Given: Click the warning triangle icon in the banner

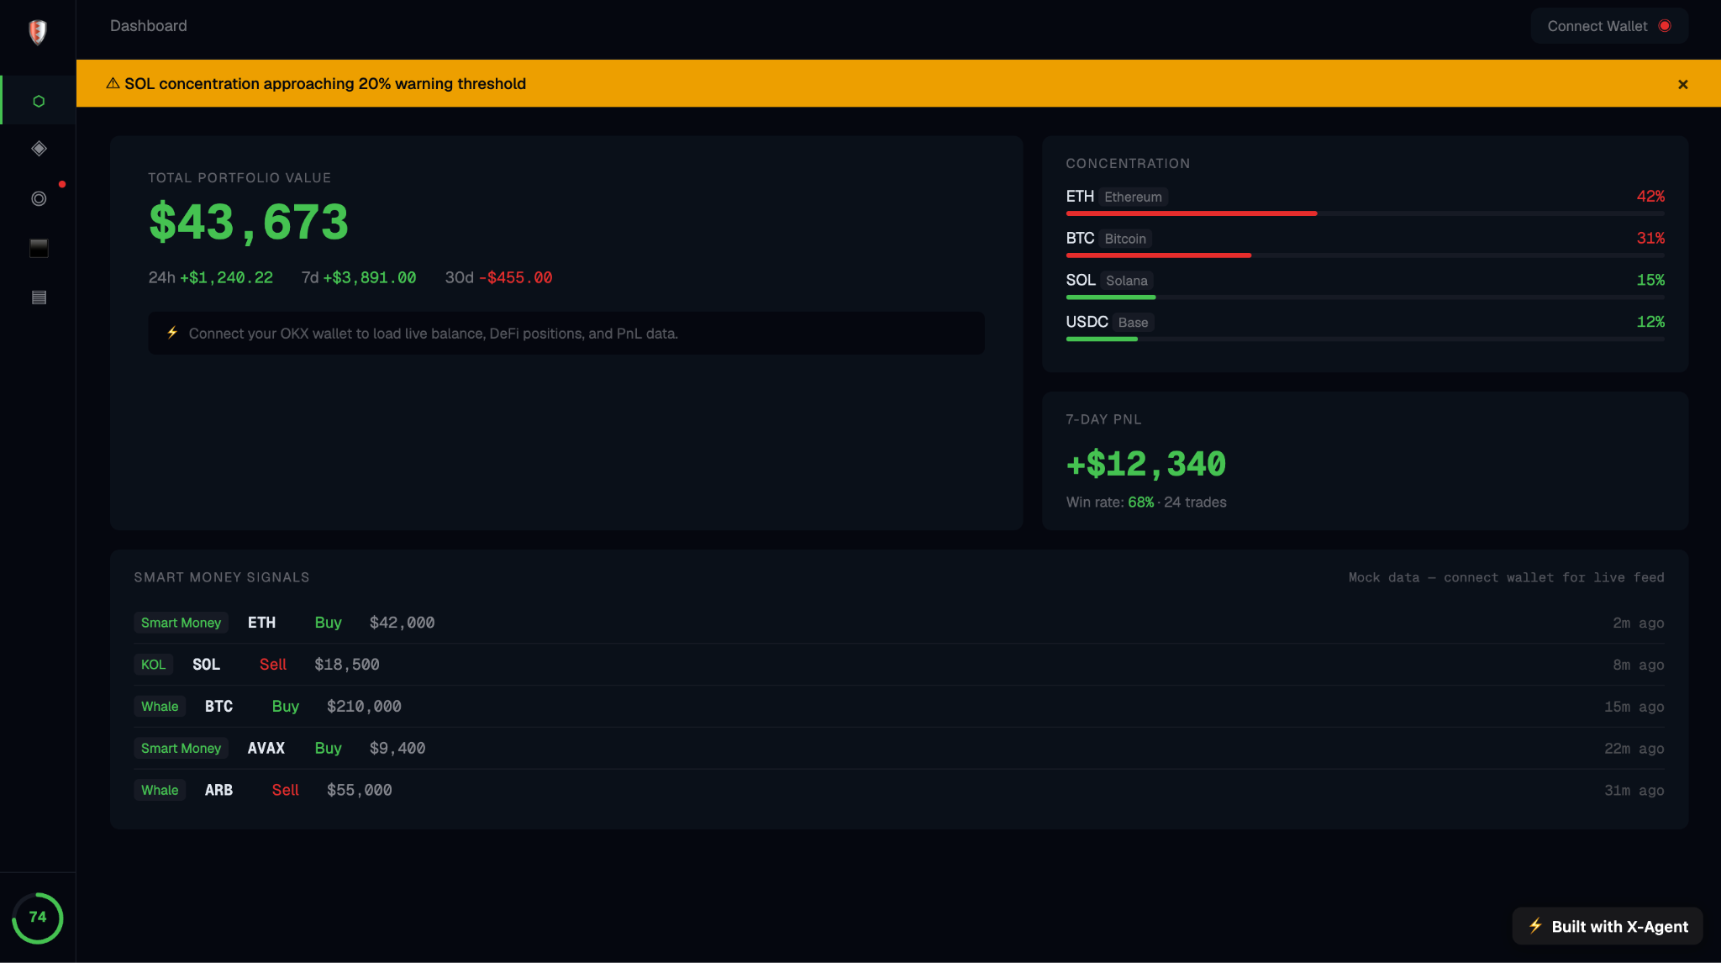Looking at the screenshot, I should 113,83.
